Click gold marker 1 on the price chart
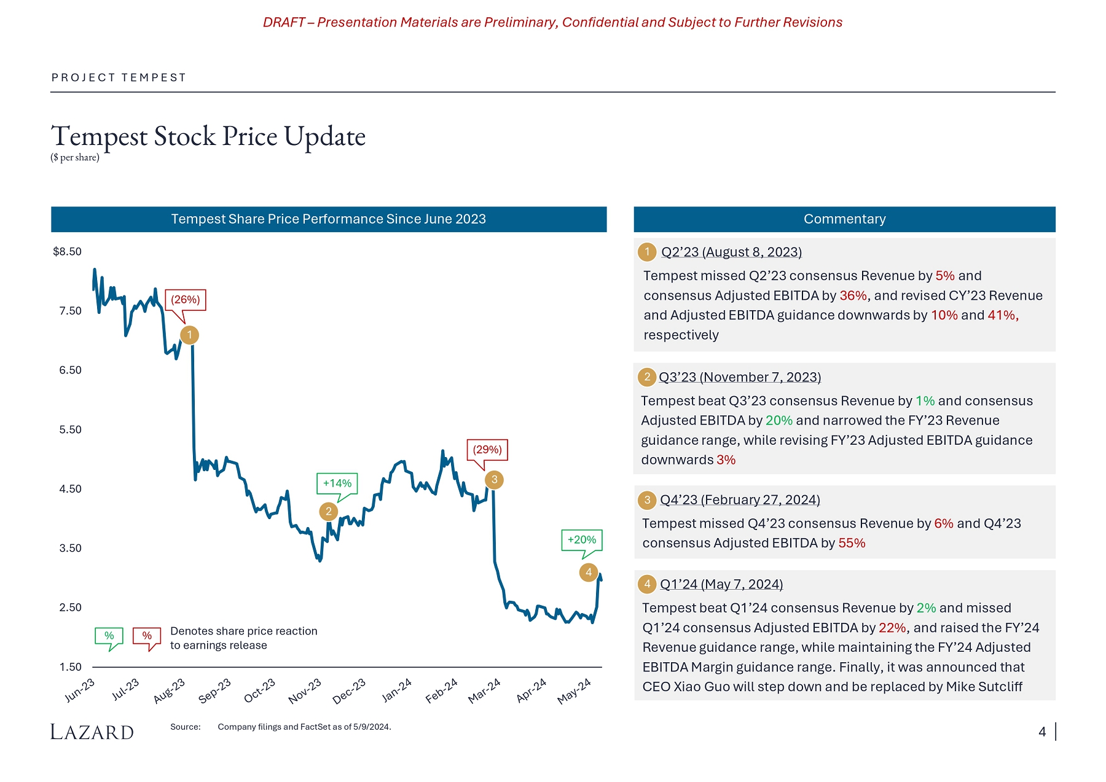This screenshot has width=1106, height=782. pyautogui.click(x=189, y=335)
